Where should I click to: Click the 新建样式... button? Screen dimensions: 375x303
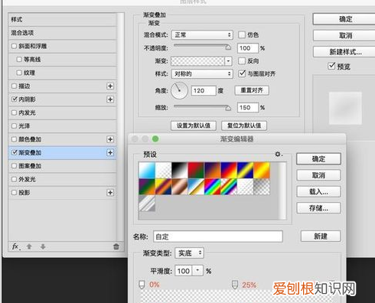pyautogui.click(x=345, y=52)
